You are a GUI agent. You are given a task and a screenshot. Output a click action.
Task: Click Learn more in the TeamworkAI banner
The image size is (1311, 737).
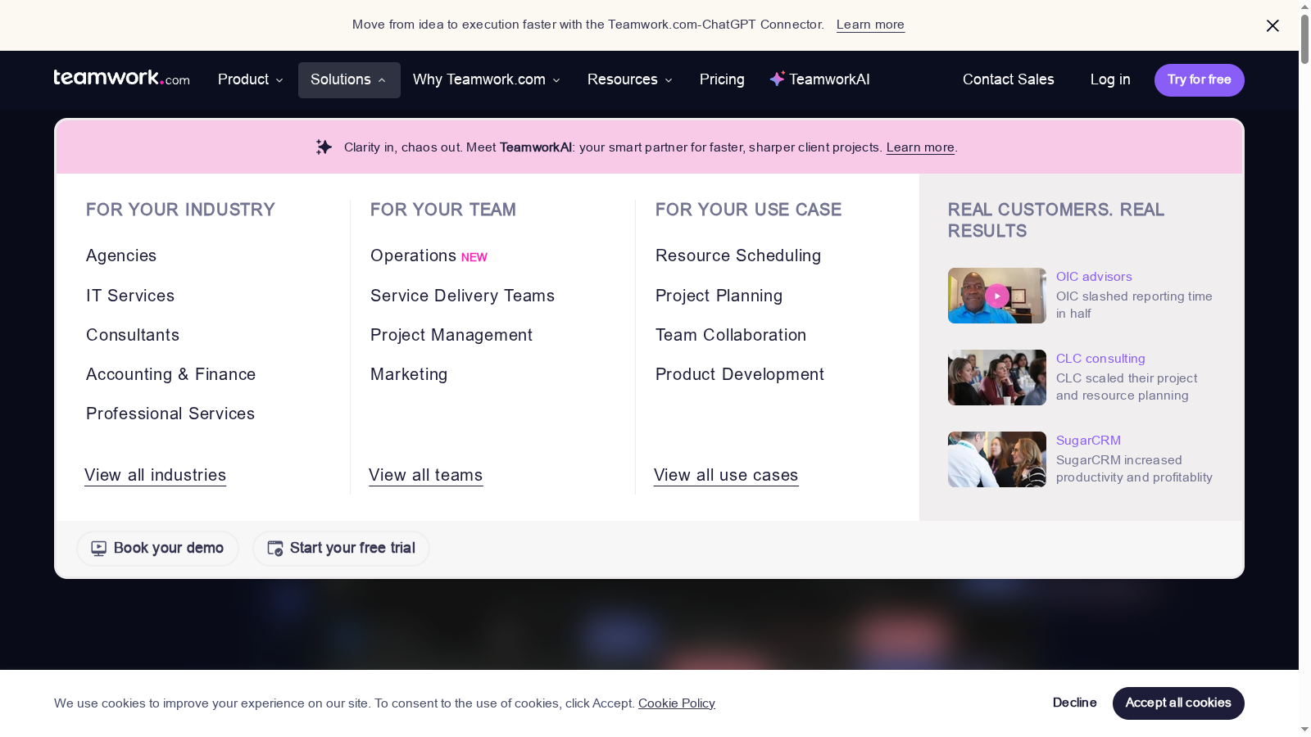(x=919, y=147)
